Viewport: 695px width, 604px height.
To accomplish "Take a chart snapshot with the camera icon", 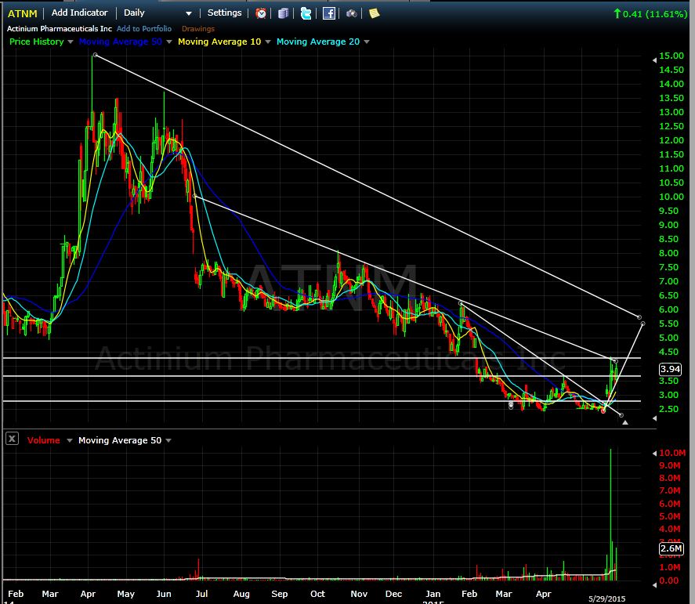I will [x=350, y=13].
